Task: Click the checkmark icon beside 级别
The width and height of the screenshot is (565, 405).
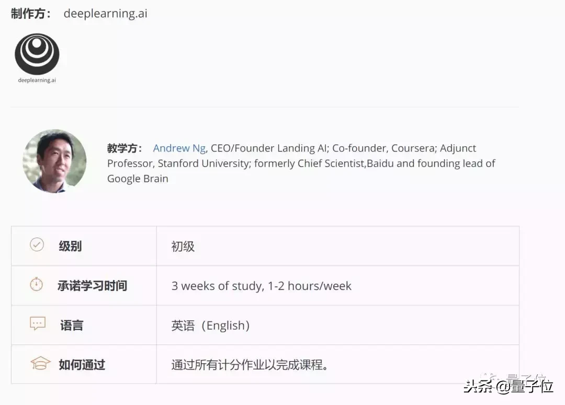Action: (36, 244)
